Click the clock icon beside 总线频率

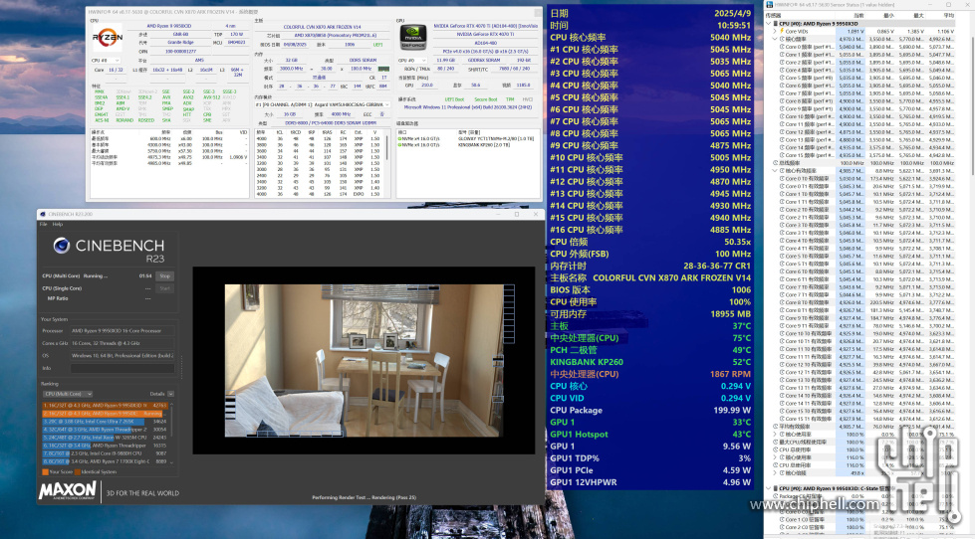coord(776,163)
